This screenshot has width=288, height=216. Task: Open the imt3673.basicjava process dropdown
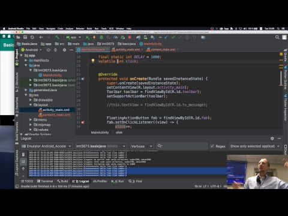101,146
